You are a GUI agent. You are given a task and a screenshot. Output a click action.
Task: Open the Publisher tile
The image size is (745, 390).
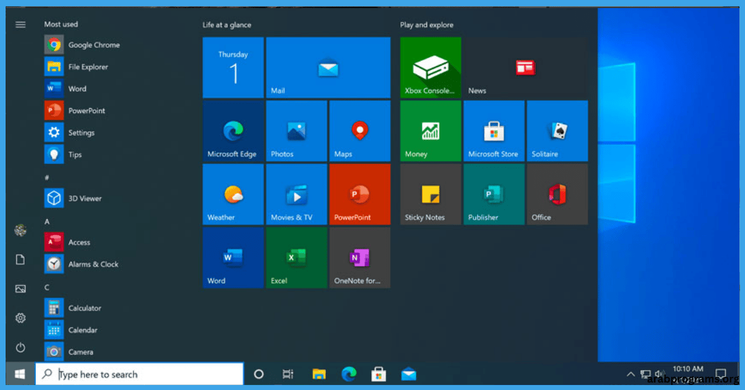click(494, 194)
